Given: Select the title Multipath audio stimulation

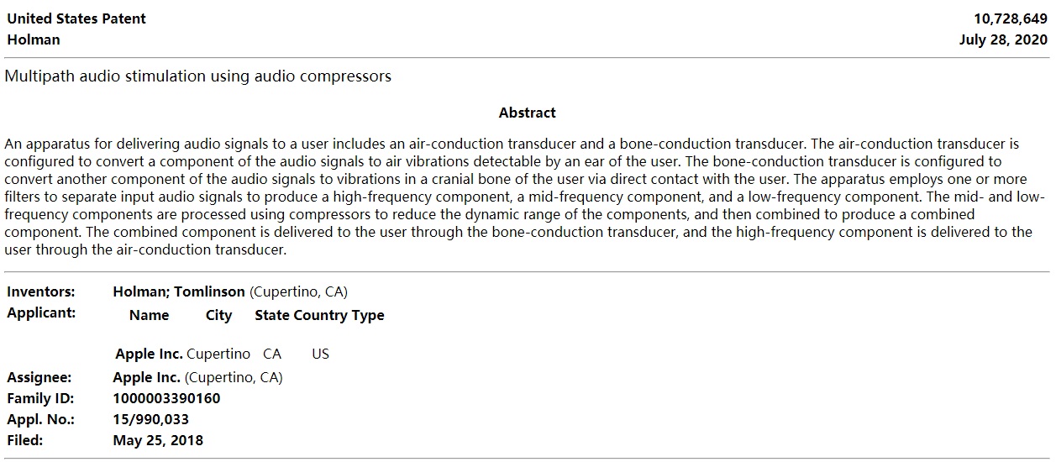Looking at the screenshot, I should pos(198,76).
